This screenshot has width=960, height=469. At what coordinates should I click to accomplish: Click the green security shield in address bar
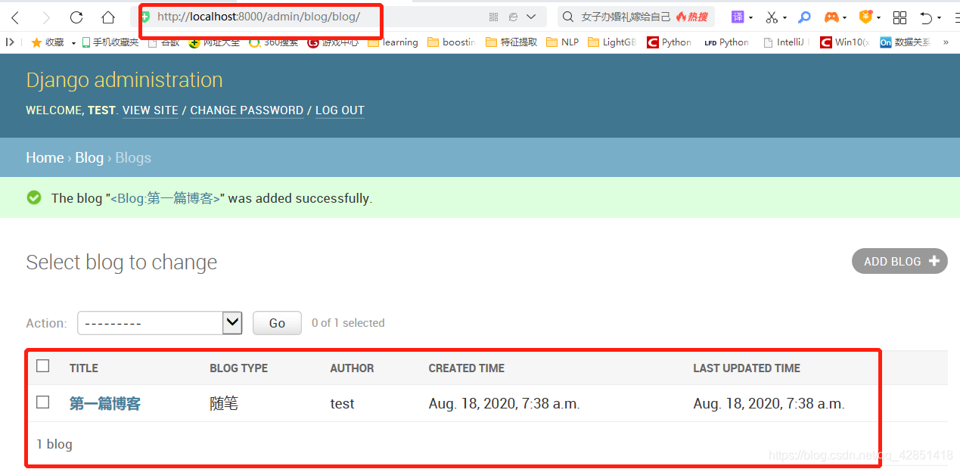[x=145, y=17]
